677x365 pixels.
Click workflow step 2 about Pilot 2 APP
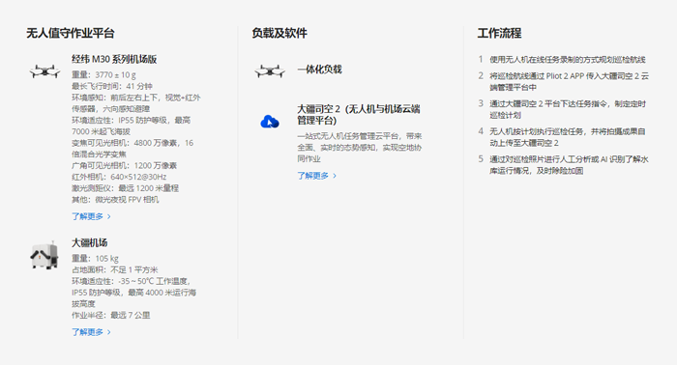point(564,81)
